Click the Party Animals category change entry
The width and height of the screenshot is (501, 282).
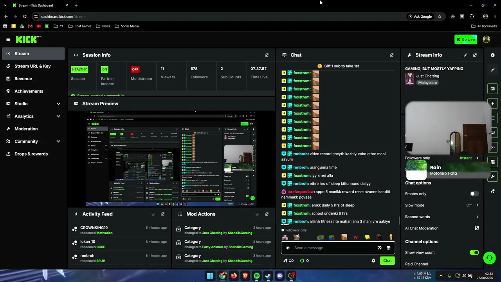tap(223, 244)
